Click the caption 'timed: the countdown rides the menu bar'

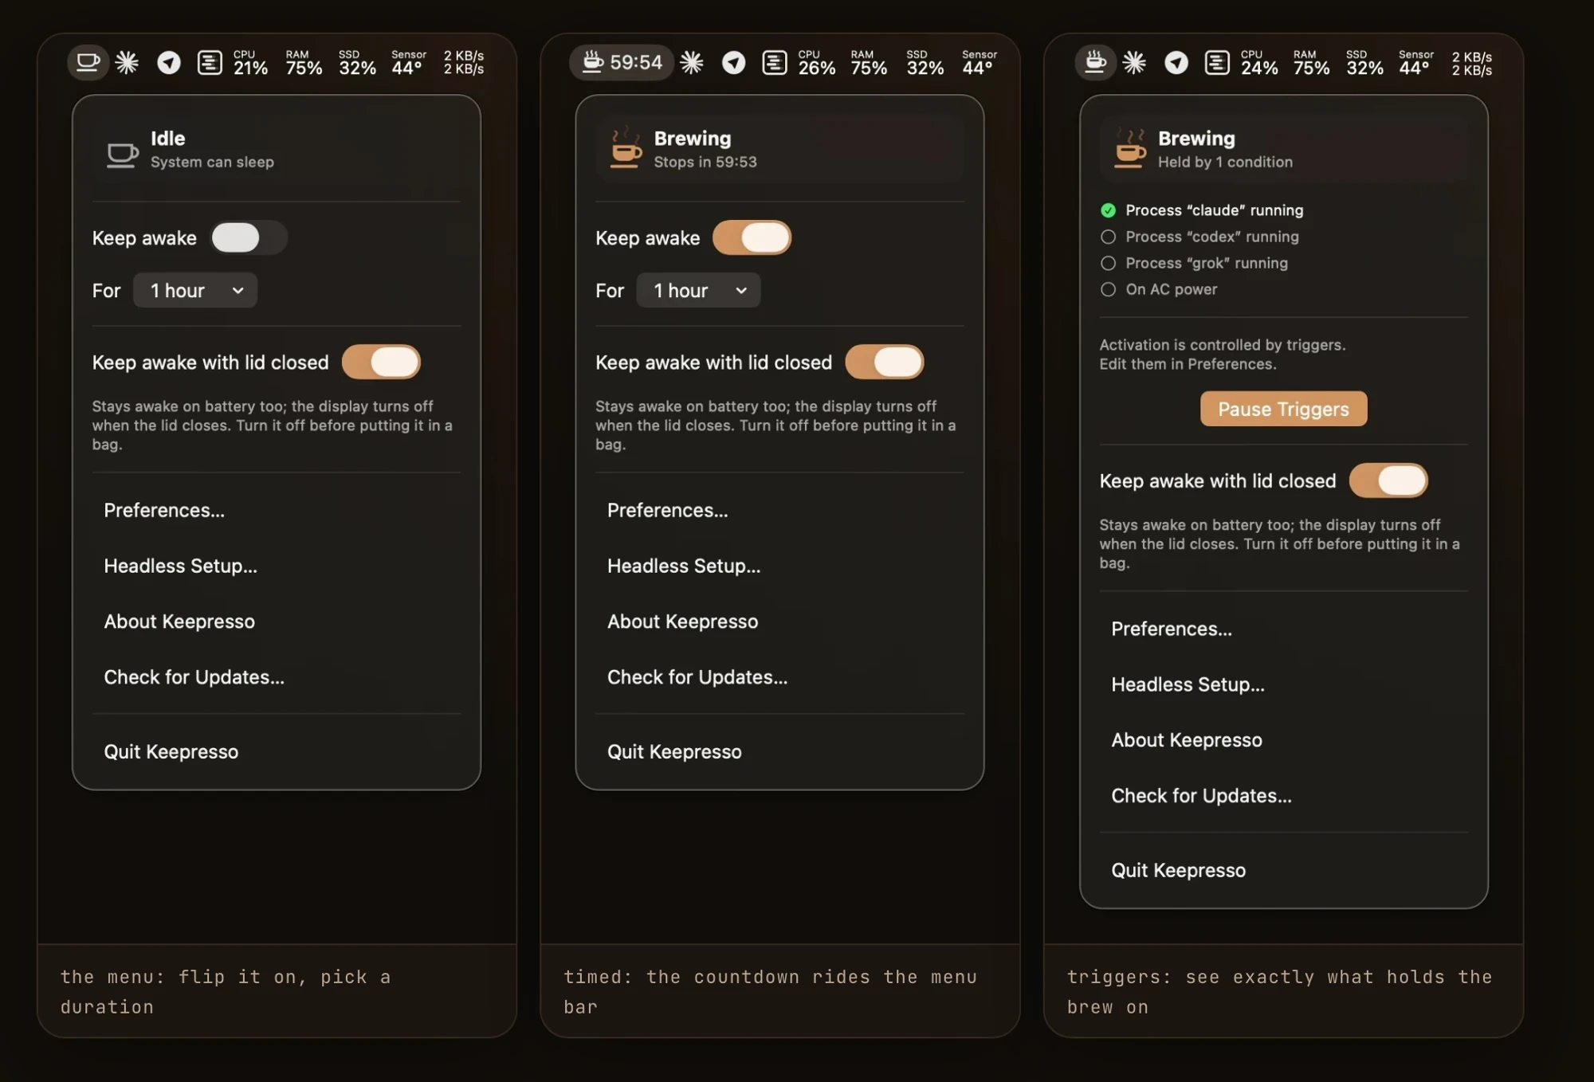[770, 992]
